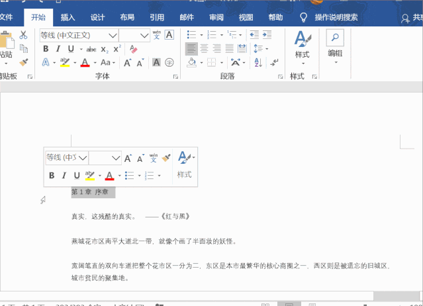Decrease font size in ribbon
Screen dimensions: 423x306
[140, 63]
